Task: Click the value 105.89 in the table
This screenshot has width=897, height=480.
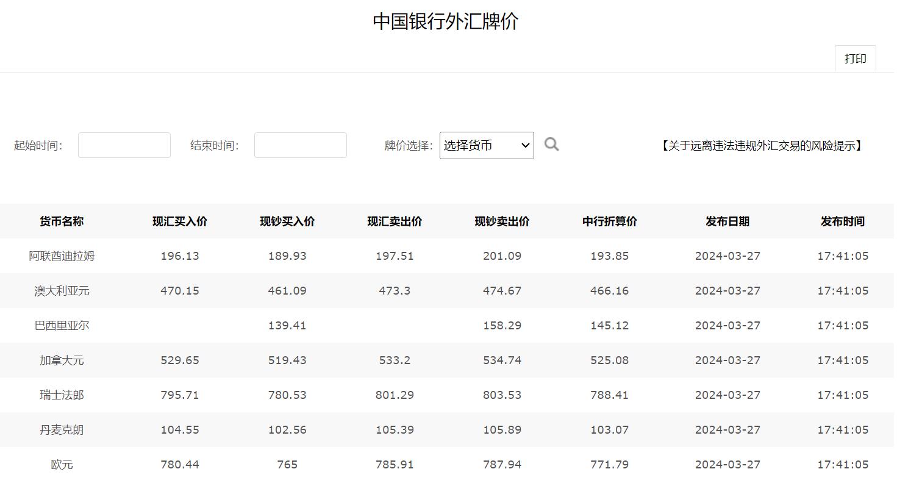Action: click(x=502, y=430)
